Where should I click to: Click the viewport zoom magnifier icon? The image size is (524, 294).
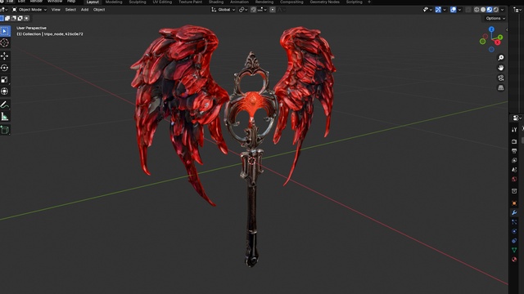click(500, 58)
